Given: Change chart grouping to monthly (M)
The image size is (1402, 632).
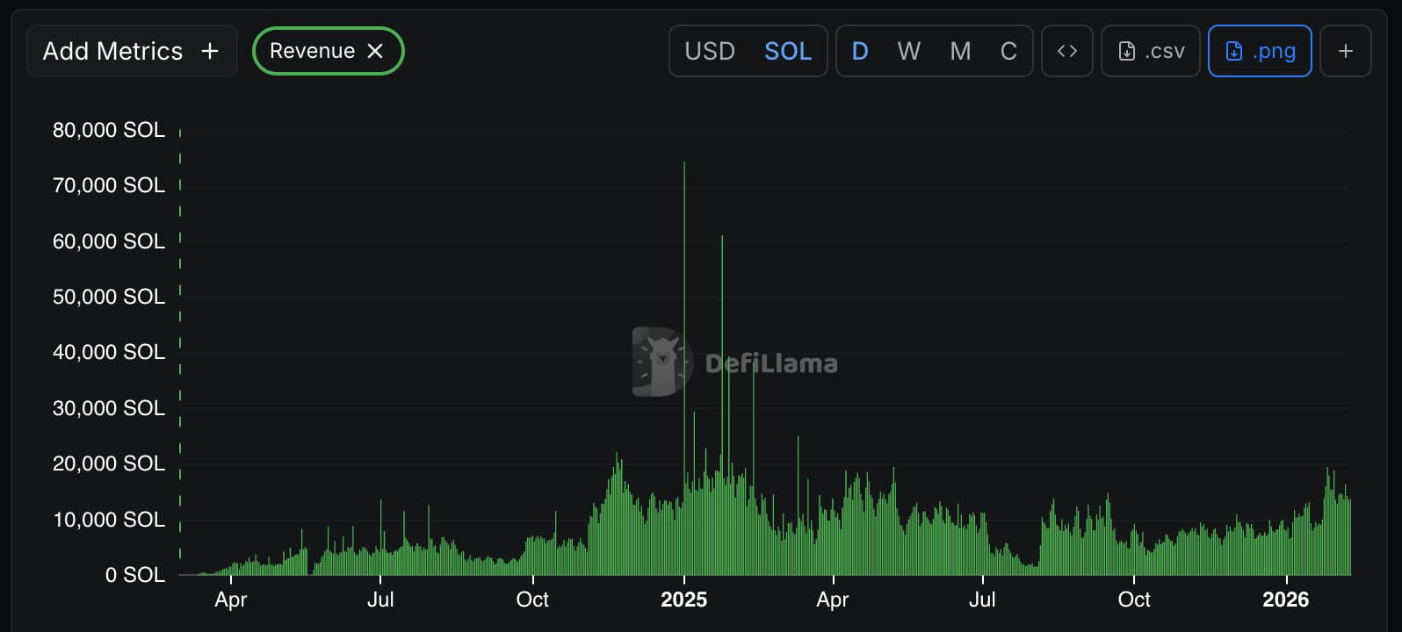Looking at the screenshot, I should click(x=960, y=51).
